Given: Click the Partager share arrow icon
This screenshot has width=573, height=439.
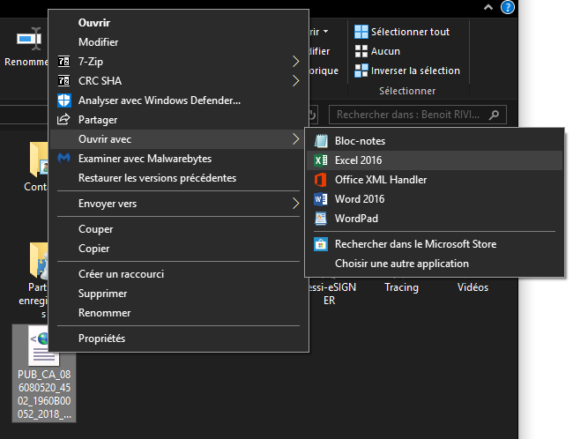Looking at the screenshot, I should [x=63, y=119].
